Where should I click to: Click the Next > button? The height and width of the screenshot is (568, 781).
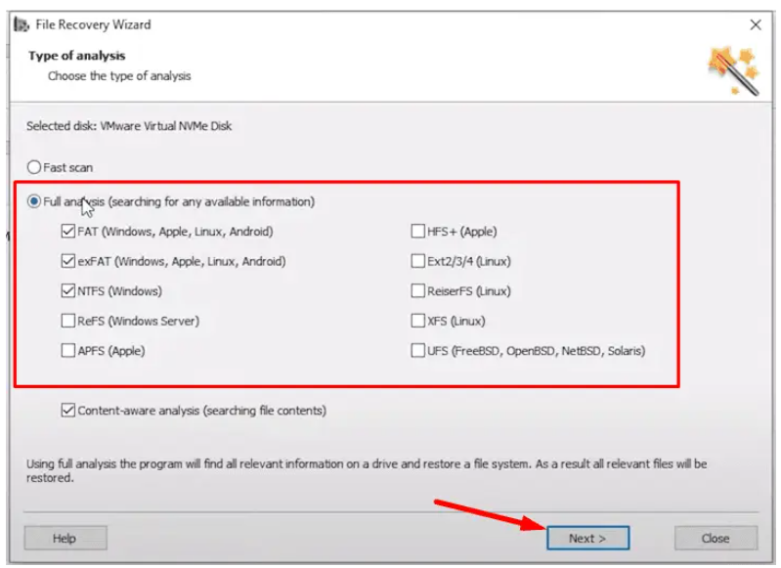[x=587, y=538]
